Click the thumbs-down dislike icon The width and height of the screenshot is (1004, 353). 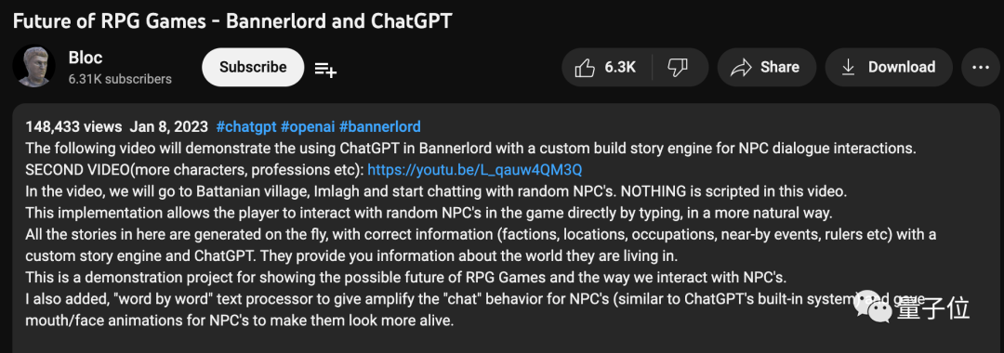pyautogui.click(x=678, y=67)
